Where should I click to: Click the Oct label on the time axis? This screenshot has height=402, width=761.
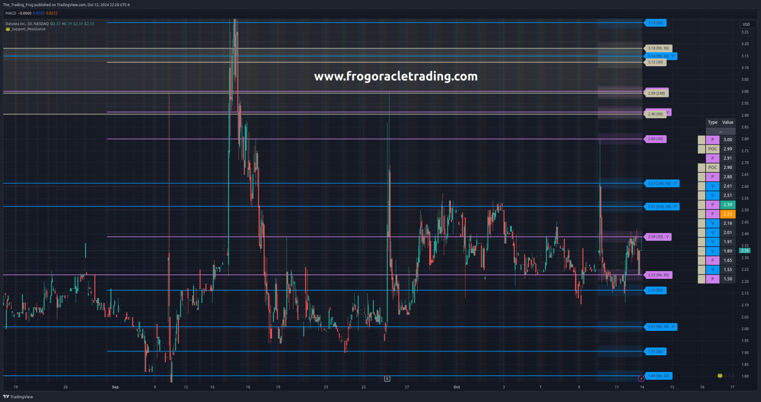457,387
